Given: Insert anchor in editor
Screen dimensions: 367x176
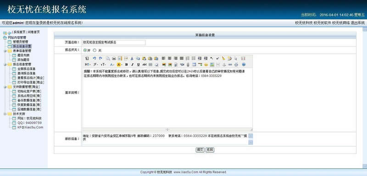Looking at the screenshot, I should coord(224,65).
